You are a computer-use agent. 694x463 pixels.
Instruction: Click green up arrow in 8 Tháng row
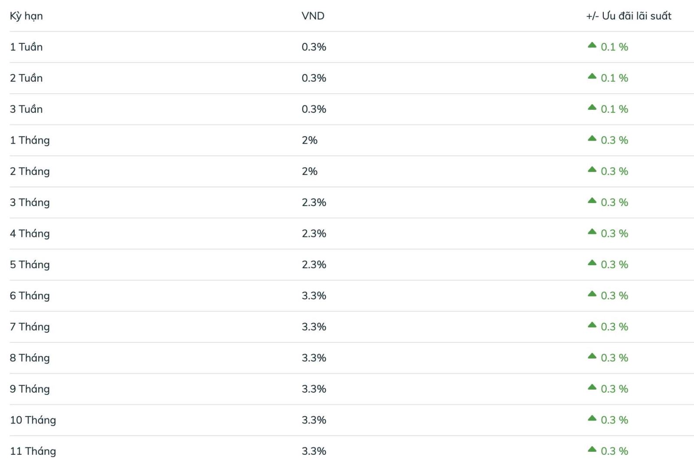pos(592,356)
